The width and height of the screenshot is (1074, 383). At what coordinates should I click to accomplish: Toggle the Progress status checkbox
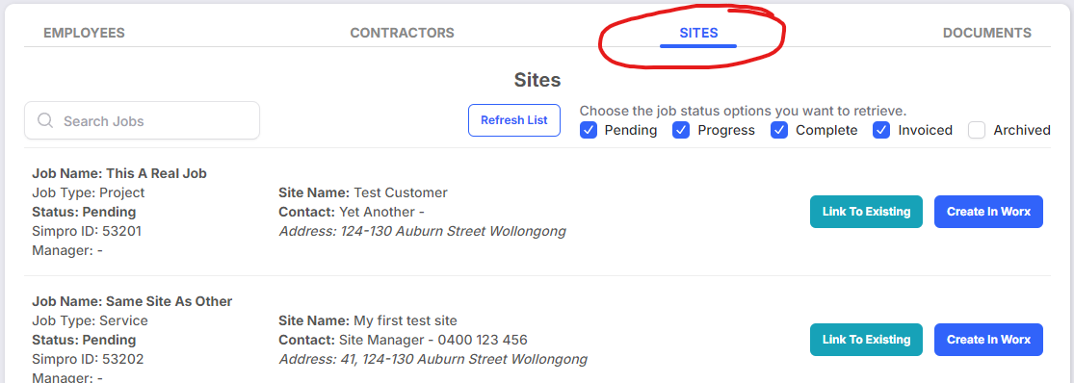pos(681,130)
